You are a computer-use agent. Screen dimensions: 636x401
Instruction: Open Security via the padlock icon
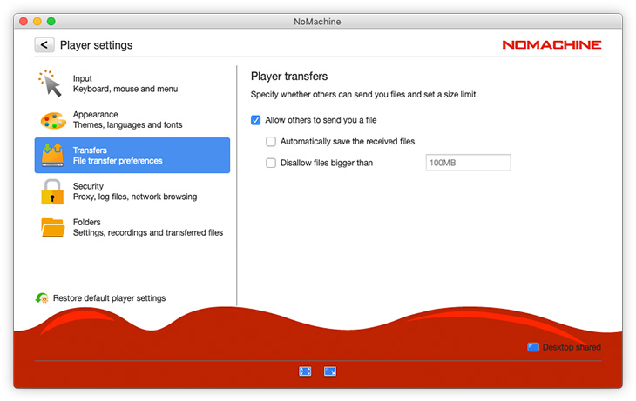[52, 191]
